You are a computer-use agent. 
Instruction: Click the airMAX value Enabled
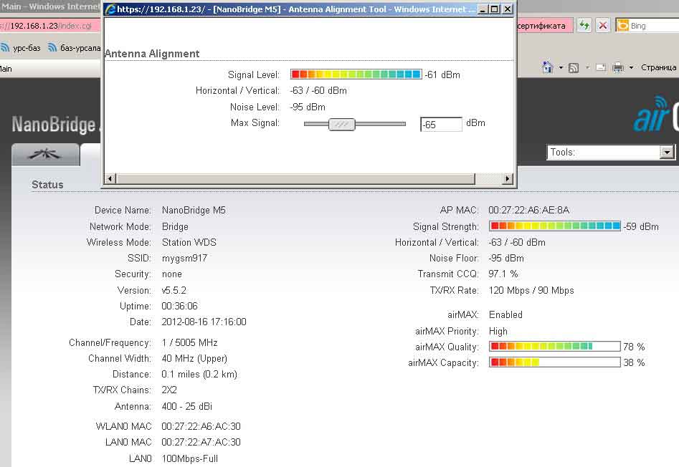click(x=505, y=314)
